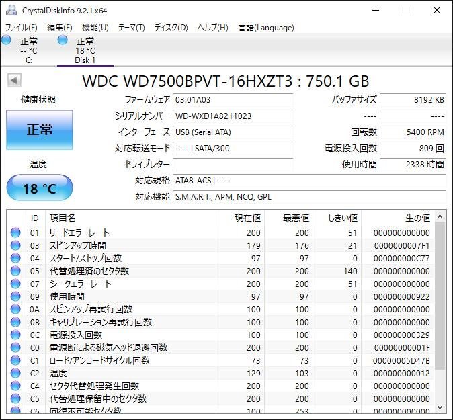Open the 機能(U) menu
Image resolution: width=453 pixels, height=420 pixels.
(95, 28)
